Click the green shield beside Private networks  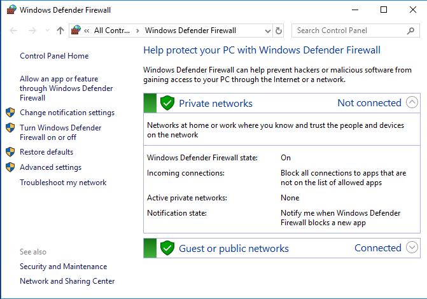167,103
